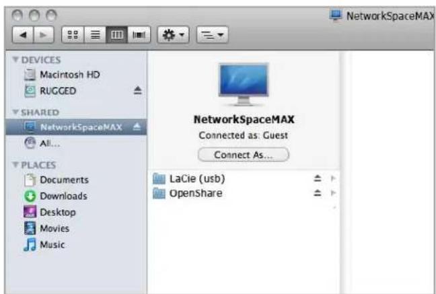The height and width of the screenshot is (294, 436).
Task: Open the All… shared globe icon
Action: click(x=30, y=143)
